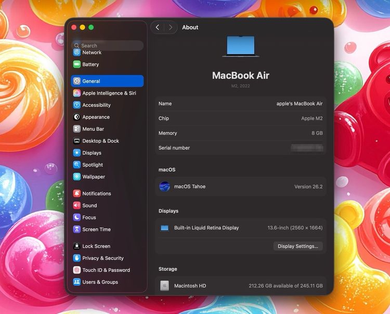Open the Touch ID & Password icon
Viewport: 390px width, 314px height.
[x=77, y=270]
